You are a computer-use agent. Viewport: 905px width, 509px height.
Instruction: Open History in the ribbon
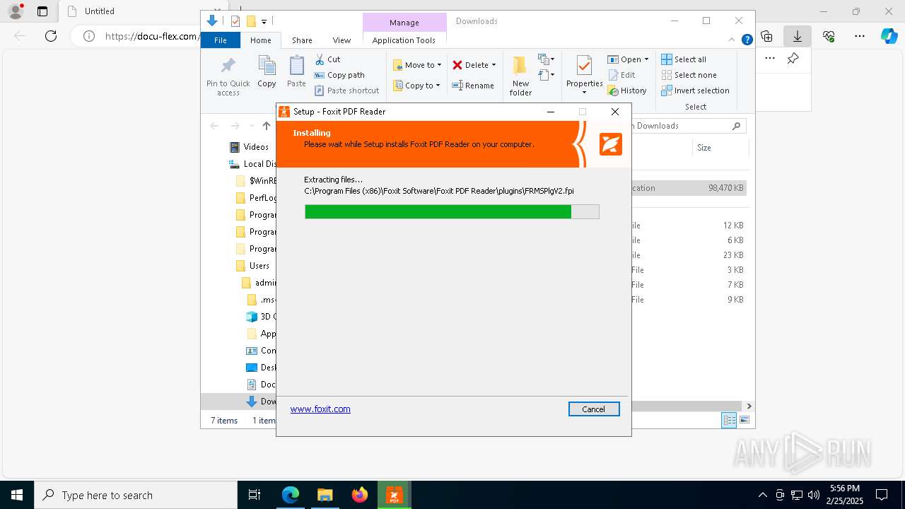627,90
